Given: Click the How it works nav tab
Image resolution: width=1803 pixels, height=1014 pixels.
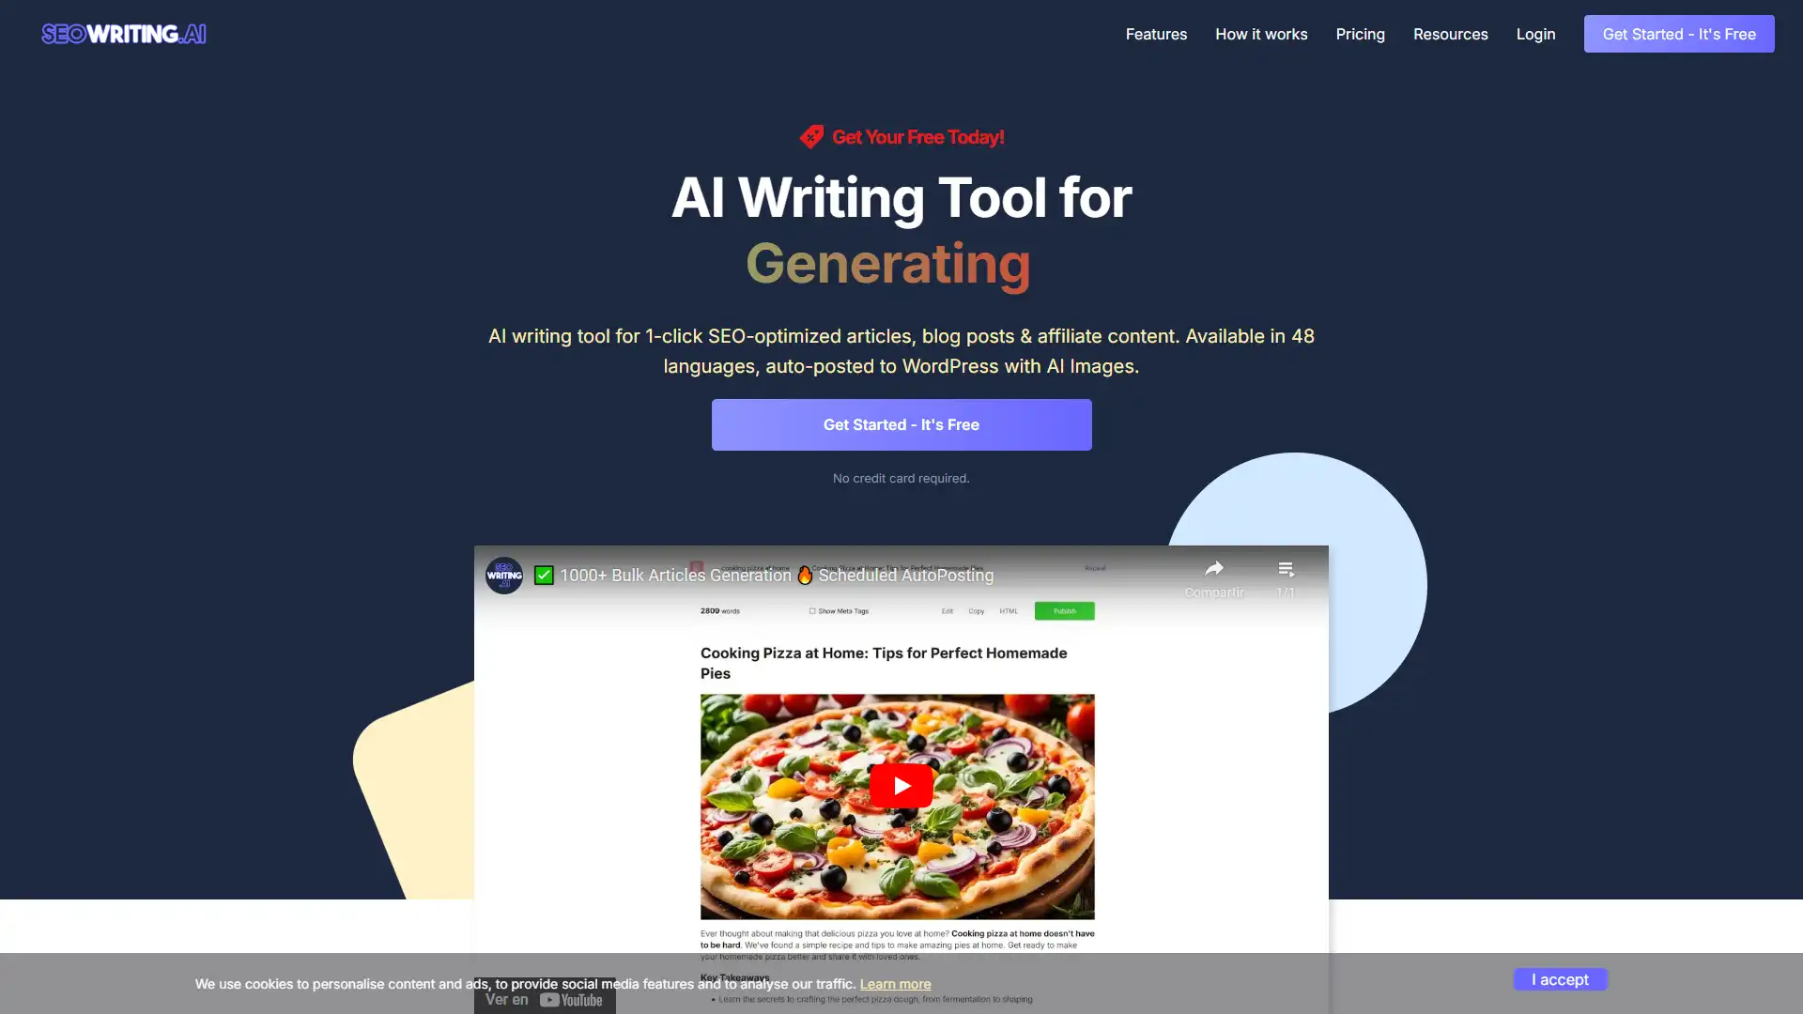Looking at the screenshot, I should (1260, 34).
